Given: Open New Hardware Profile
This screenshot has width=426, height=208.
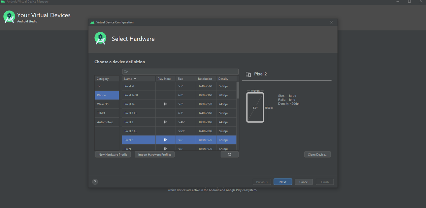Looking at the screenshot, I should pos(113,155).
